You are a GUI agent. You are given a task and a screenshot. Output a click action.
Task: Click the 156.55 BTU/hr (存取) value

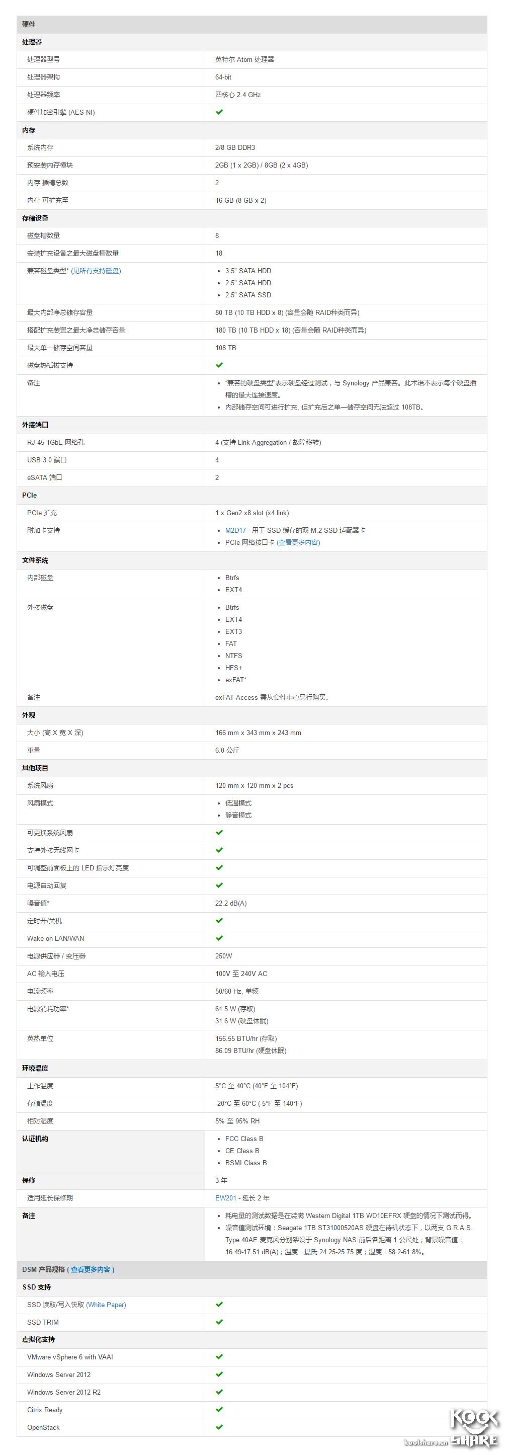click(246, 1038)
